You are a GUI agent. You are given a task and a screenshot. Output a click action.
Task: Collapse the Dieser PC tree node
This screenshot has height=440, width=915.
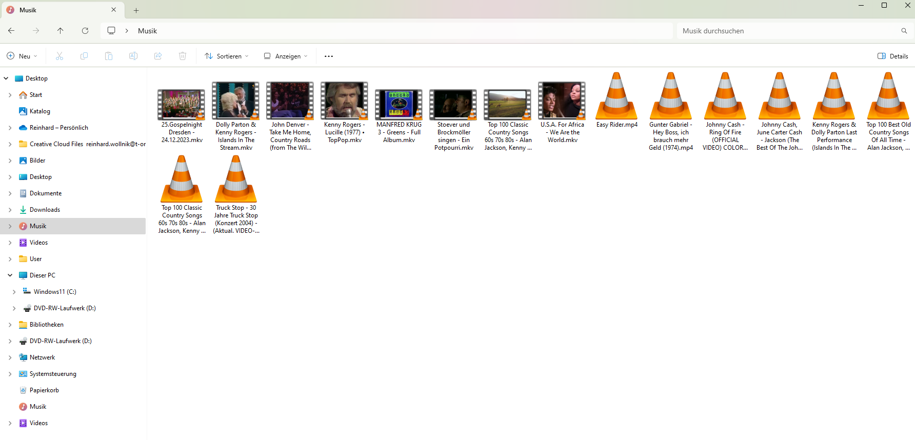[x=10, y=275]
